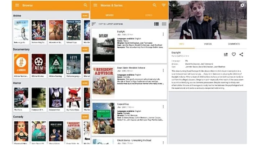Open the Movies & Series hamburger menu
This screenshot has height=145, width=259.
[95, 5]
